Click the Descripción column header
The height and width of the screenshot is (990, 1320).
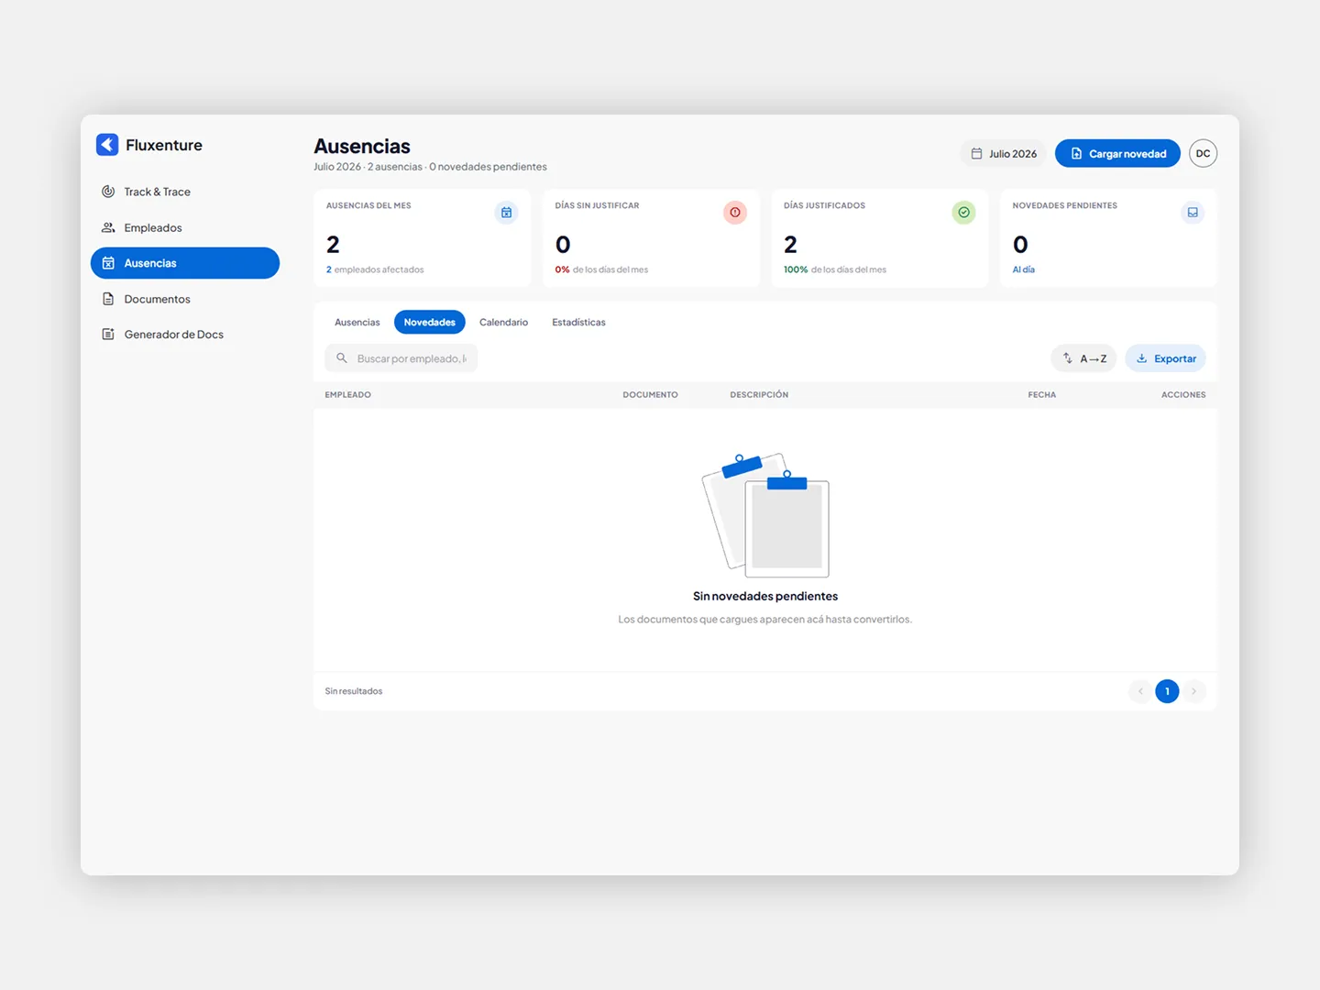(x=759, y=395)
